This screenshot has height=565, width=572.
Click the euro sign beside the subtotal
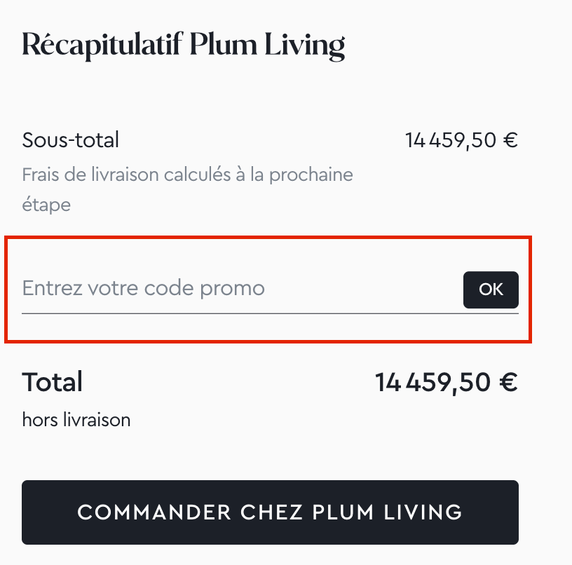tap(510, 140)
